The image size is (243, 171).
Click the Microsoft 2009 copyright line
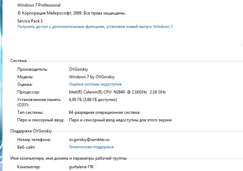[71, 13]
